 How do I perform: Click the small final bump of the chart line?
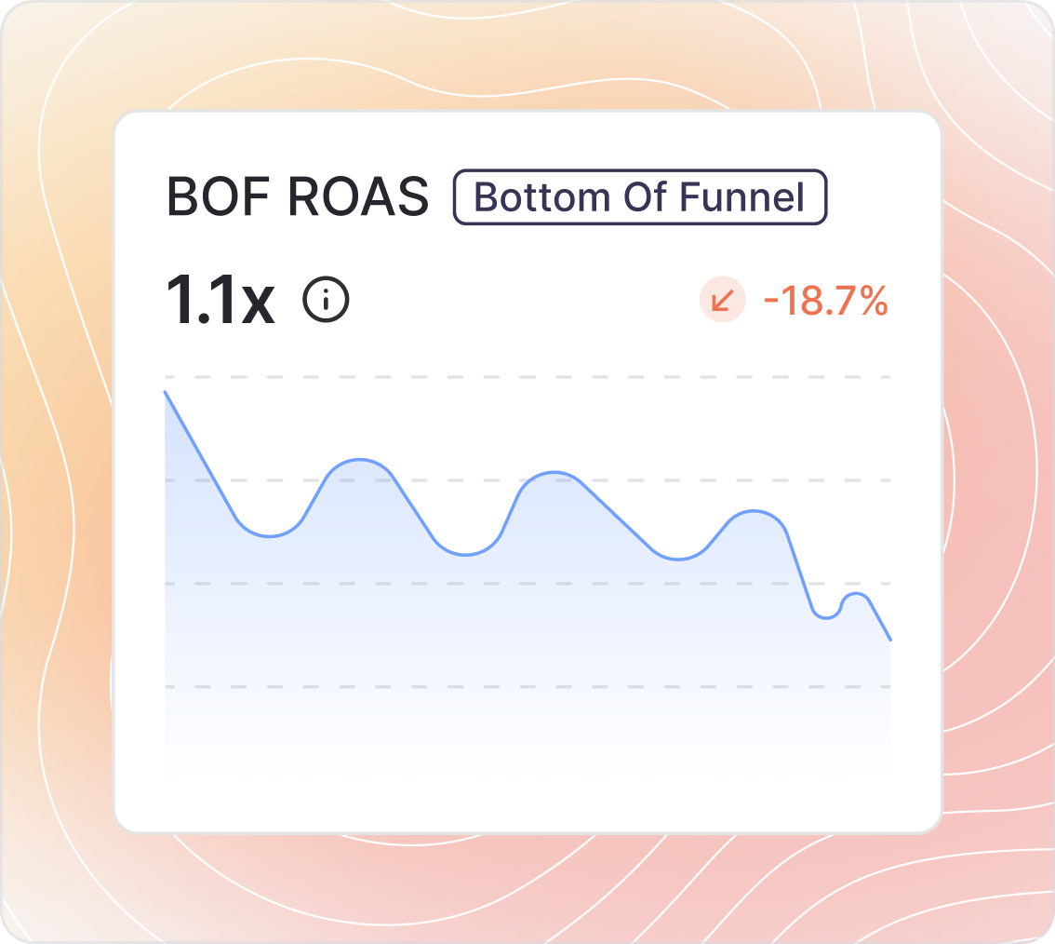856,594
